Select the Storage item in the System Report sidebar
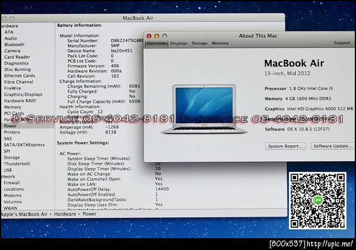356x250 pixels. pos(12,158)
